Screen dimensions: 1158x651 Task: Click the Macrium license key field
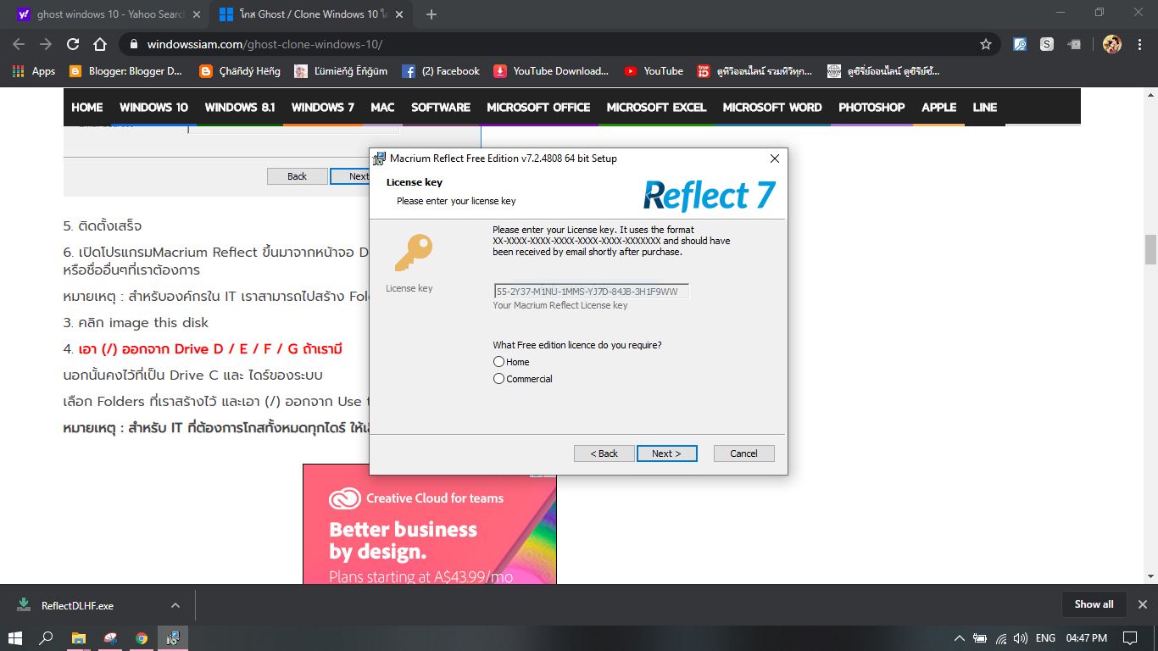(591, 292)
